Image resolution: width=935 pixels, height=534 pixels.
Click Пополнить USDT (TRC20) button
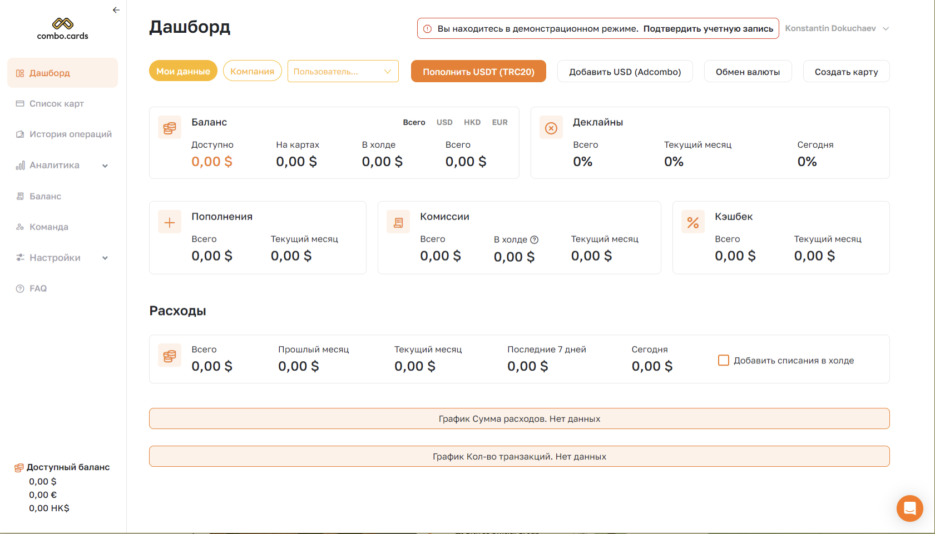pos(478,71)
